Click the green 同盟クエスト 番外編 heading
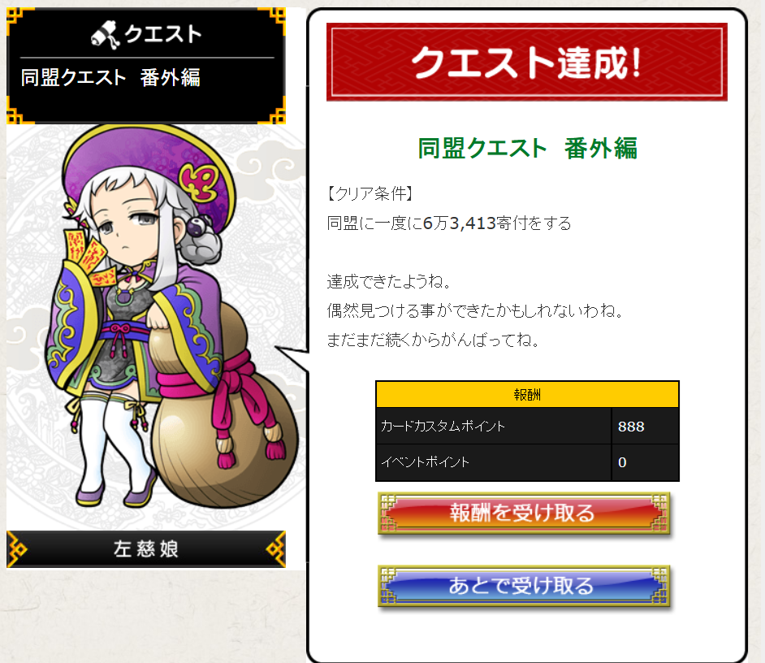Image resolution: width=765 pixels, height=663 pixels. (x=527, y=148)
